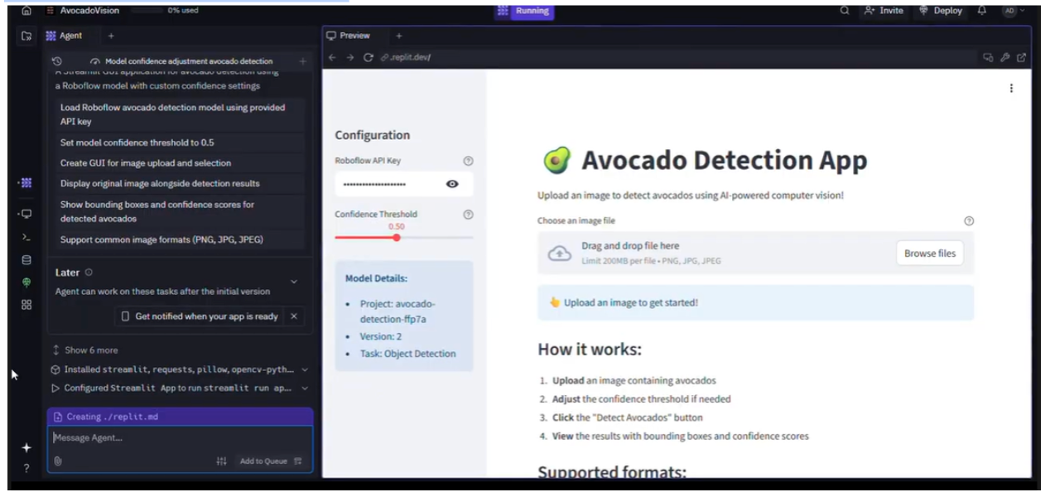Show help for Roboflow API Key
The image size is (1050, 497).
click(468, 162)
